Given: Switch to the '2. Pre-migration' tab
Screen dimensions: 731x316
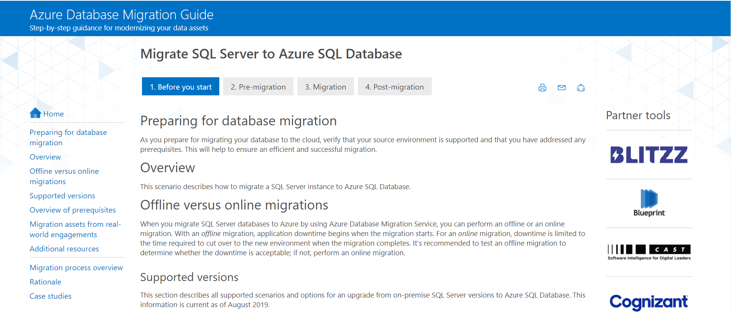Looking at the screenshot, I should point(258,86).
